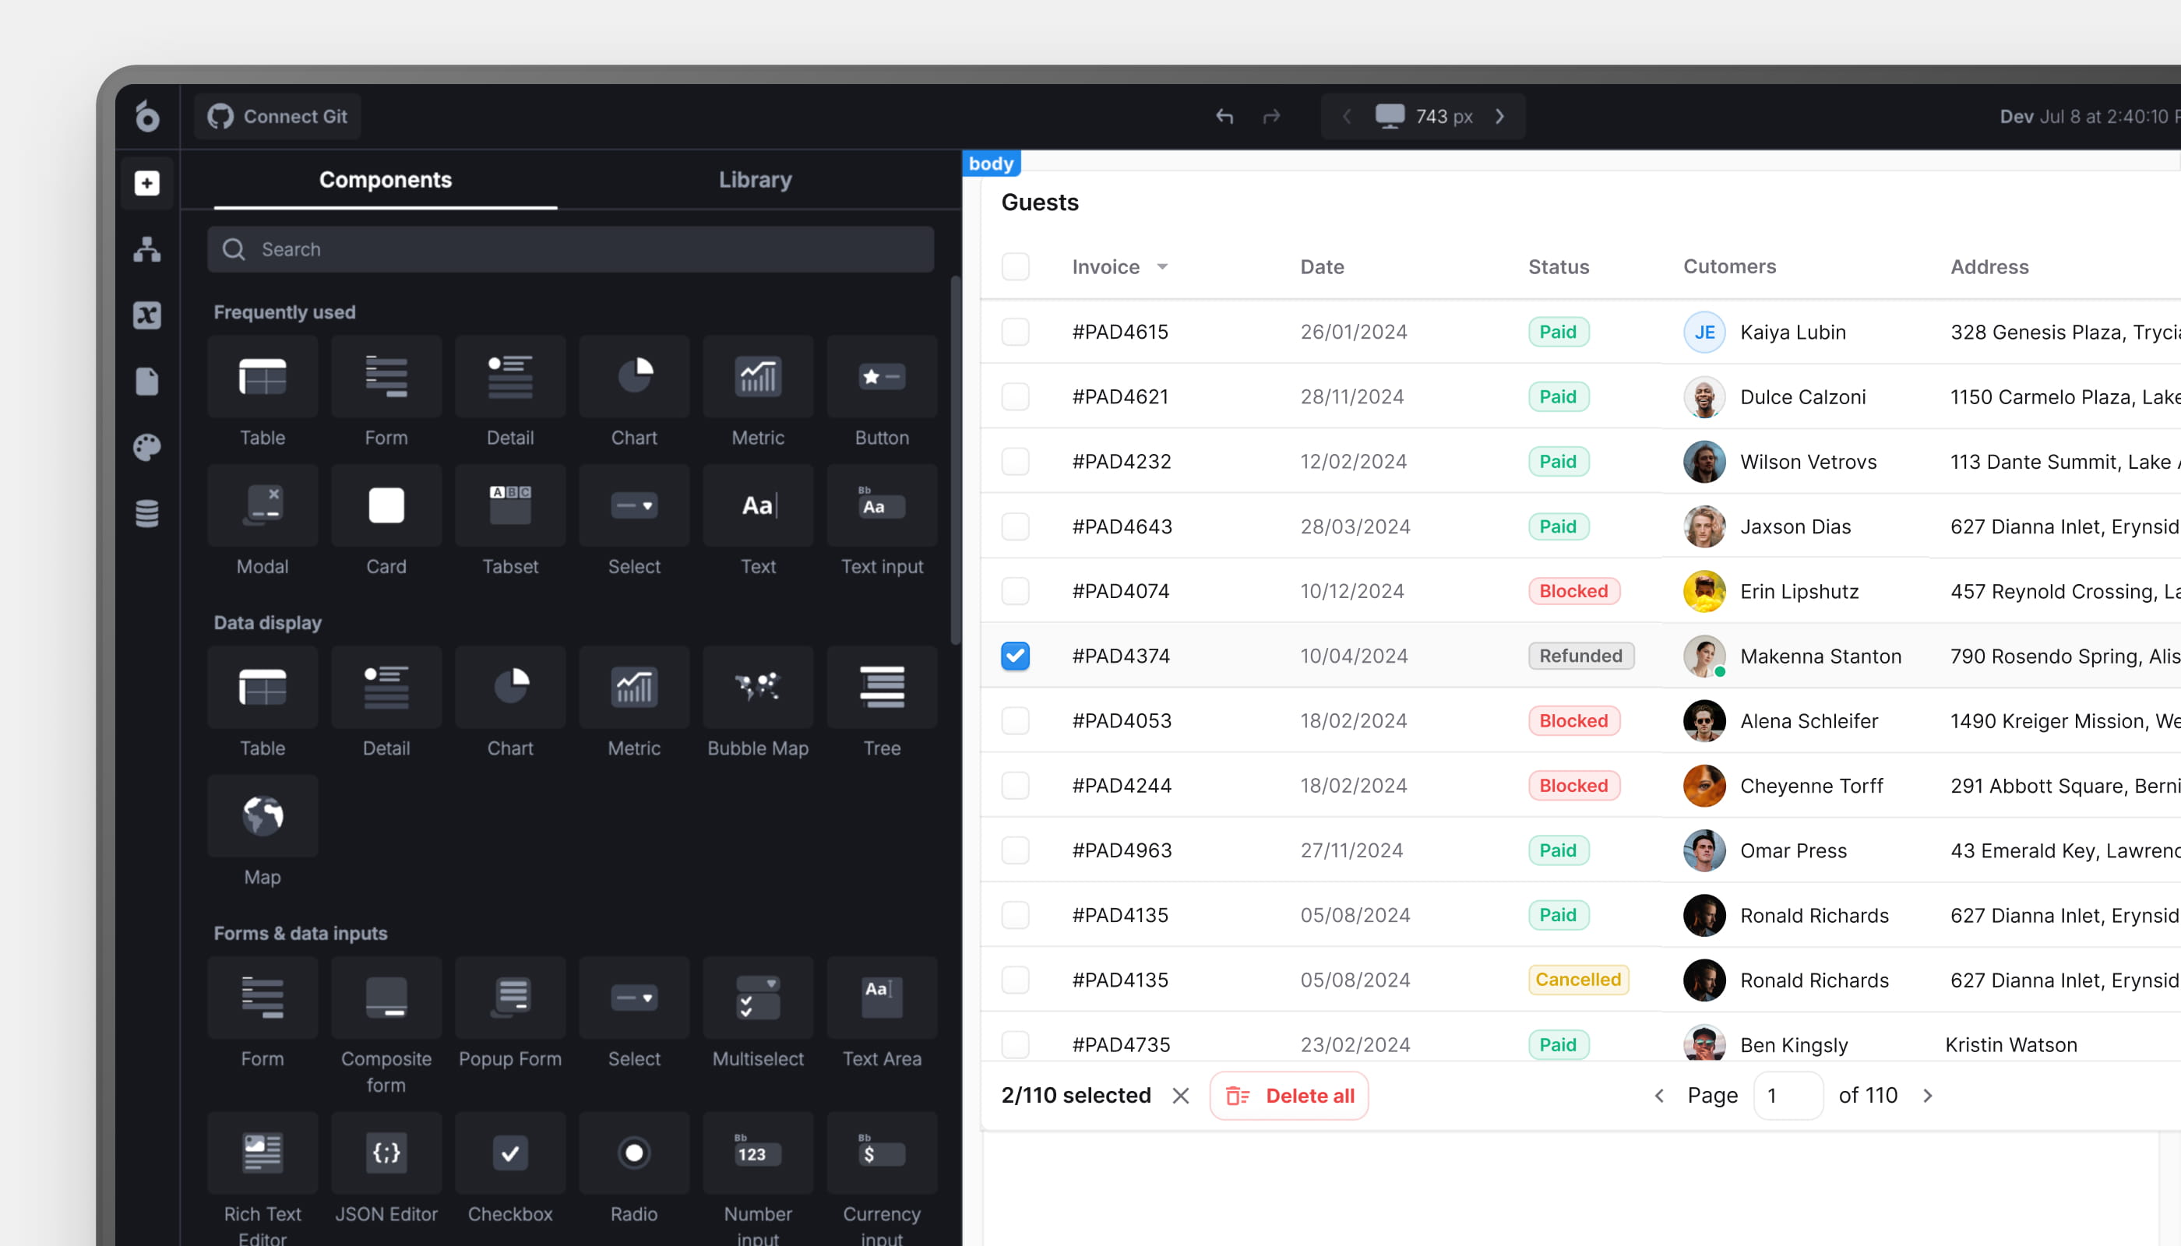The height and width of the screenshot is (1246, 2181).
Task: Click the Connect Git button
Action: point(277,116)
